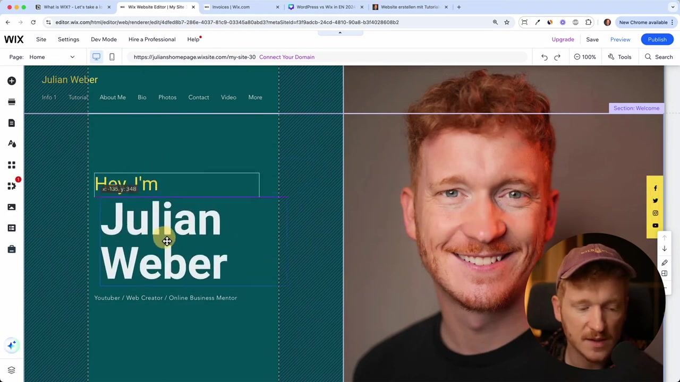The width and height of the screenshot is (680, 382).
Task: Move section up arrow icon
Action: point(664,238)
